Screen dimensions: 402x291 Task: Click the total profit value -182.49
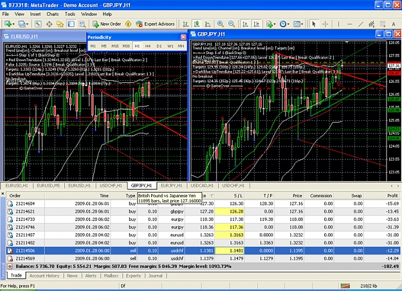coord(390,267)
